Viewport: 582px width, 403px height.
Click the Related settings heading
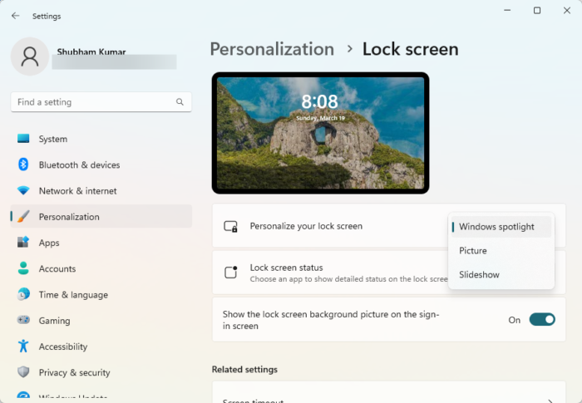(244, 369)
